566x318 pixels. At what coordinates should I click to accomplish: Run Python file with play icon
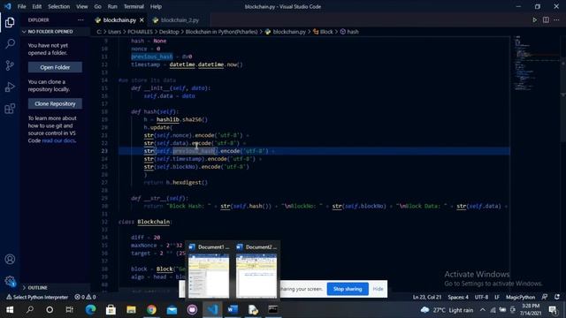(534, 20)
